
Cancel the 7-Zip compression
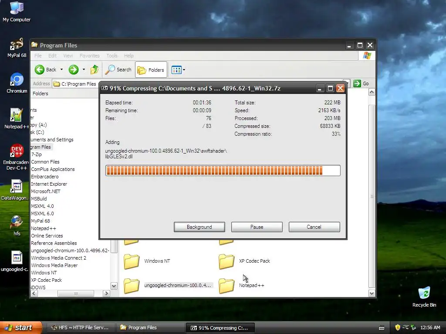click(314, 227)
